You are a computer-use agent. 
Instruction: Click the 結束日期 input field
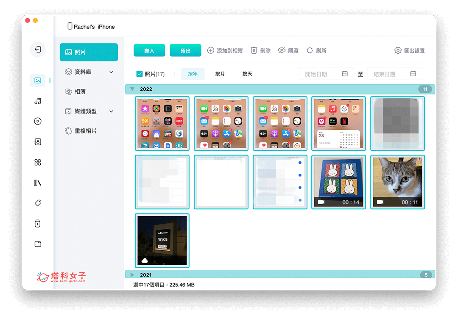394,74
